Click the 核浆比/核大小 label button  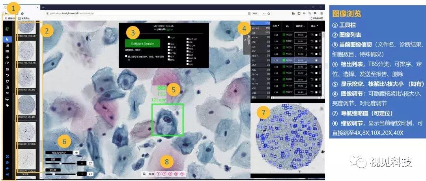[59, 153]
